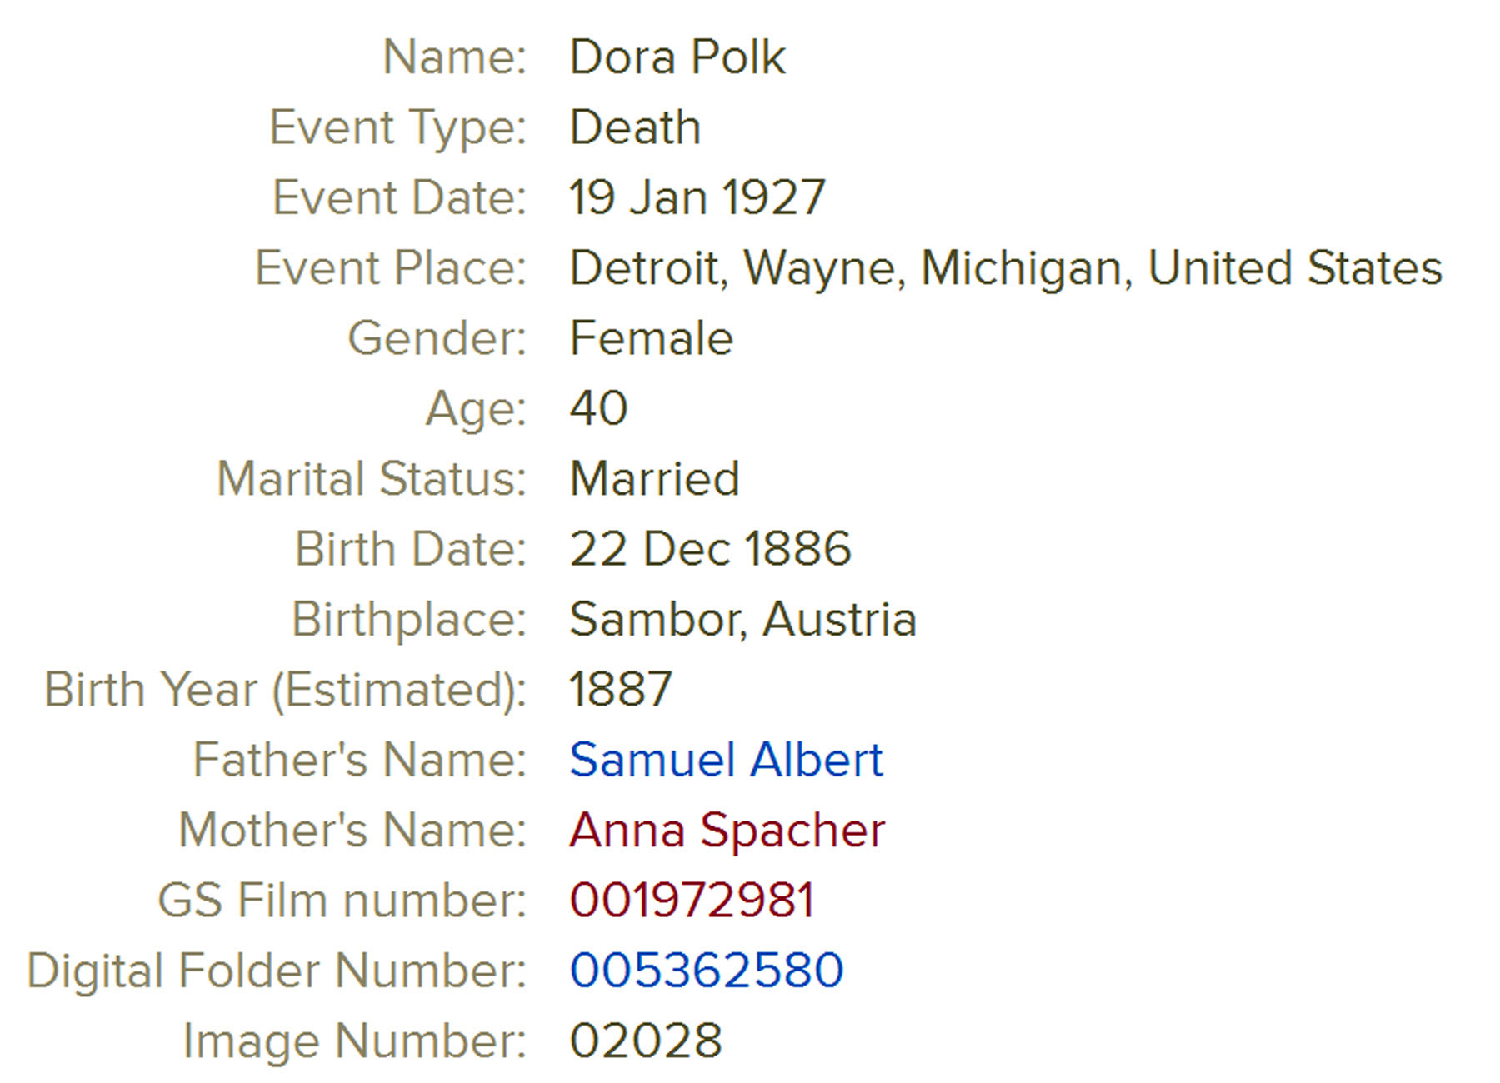Click the image number value 02028
This screenshot has width=1500, height=1083.
646,1041
